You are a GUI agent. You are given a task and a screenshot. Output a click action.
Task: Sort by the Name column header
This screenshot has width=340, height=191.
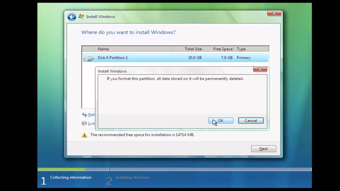[134, 49]
